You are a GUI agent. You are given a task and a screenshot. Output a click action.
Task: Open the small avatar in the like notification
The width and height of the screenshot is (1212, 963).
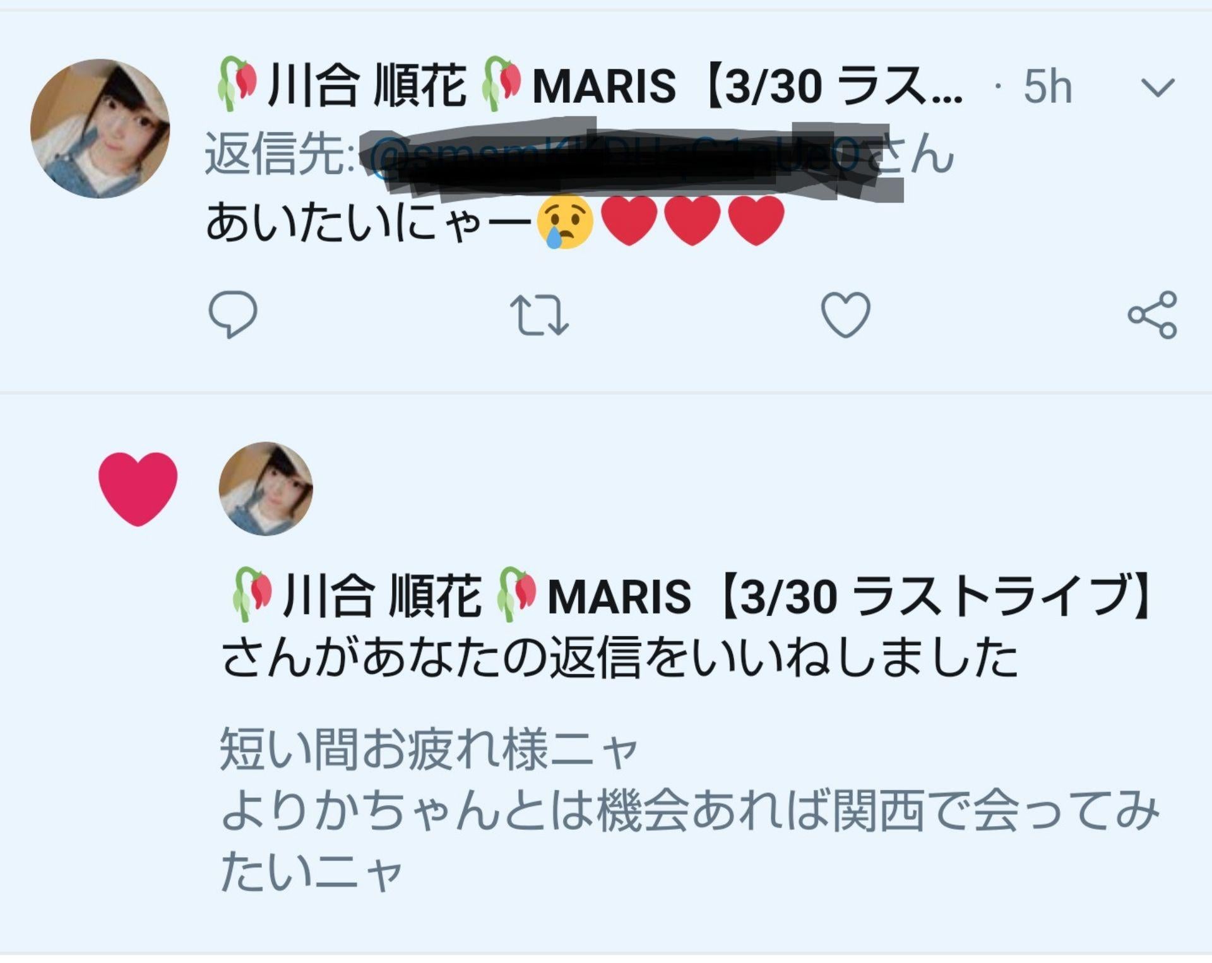(x=266, y=489)
